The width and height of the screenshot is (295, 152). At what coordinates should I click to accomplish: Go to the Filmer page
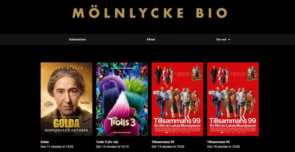151,39
